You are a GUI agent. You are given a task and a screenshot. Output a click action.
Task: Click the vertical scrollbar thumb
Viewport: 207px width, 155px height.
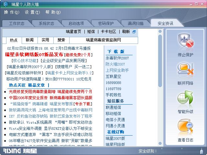point(160,61)
